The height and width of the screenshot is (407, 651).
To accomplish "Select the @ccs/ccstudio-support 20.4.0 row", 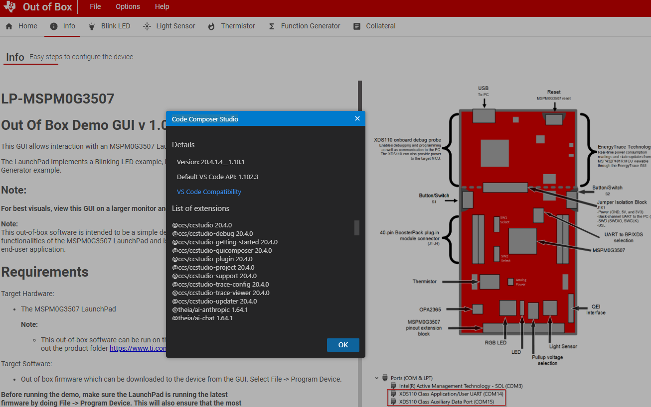I will (x=214, y=276).
